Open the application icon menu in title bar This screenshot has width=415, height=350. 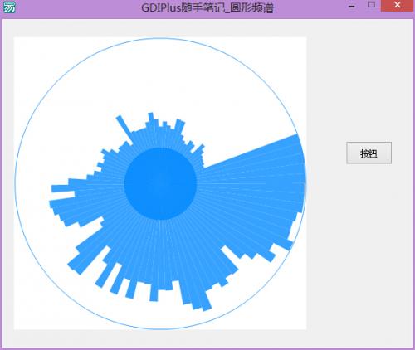pos(9,7)
